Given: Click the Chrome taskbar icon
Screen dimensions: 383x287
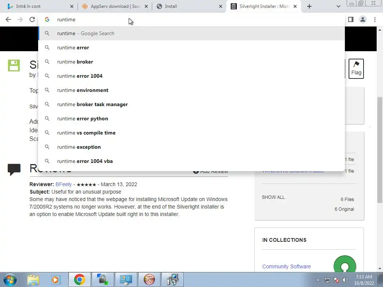Looking at the screenshot, I should [x=79, y=280].
